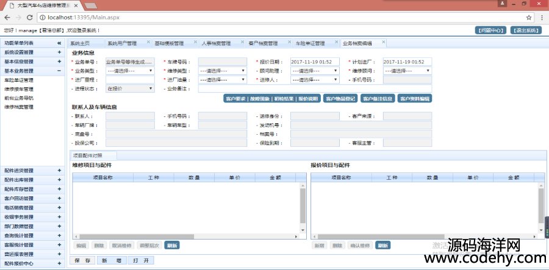Open the 进程状态 dropdown showing 在报价
Screen dimensions: 549x270
130,88
